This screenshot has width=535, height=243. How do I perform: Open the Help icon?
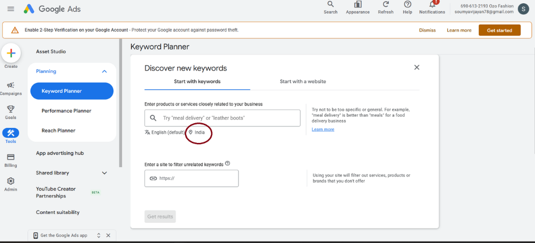tap(407, 7)
